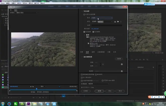166x106 pixels.
Task: Open the file explorer taskbar icon
Action: tap(35, 104)
